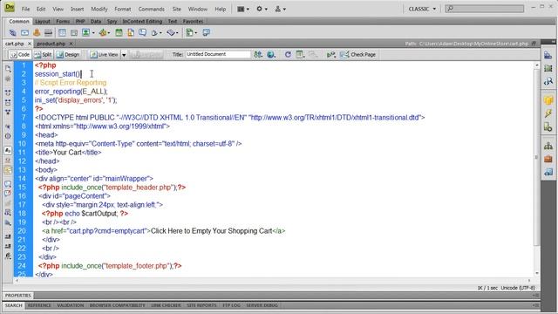This screenshot has height=314, width=558.
Task: Open the FTP LOG results tab
Action: pyautogui.click(x=231, y=305)
